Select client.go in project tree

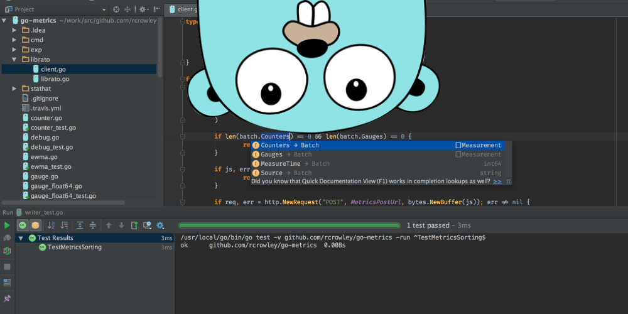79,69
